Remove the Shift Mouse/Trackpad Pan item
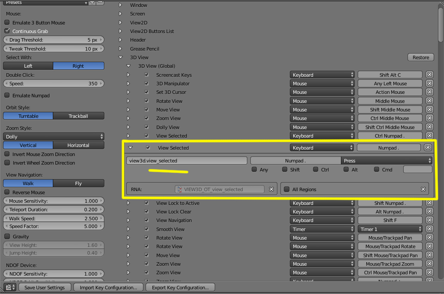The height and width of the screenshot is (294, 444). tap(429, 255)
